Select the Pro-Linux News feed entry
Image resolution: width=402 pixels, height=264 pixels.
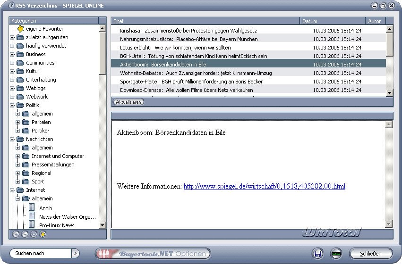tap(57, 225)
